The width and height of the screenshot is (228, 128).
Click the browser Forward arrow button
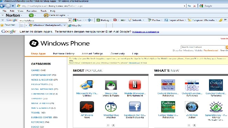(8, 6)
